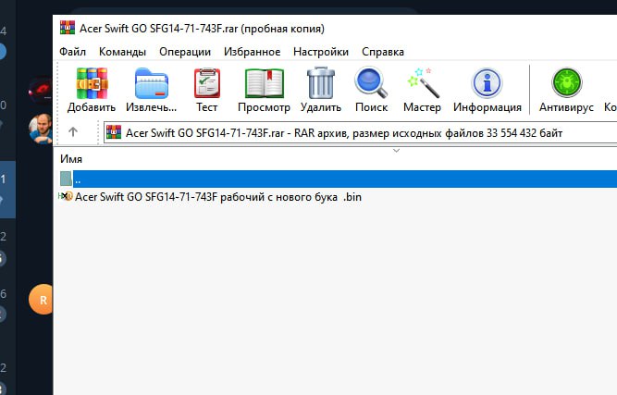Click the archive path address field

pos(361,132)
